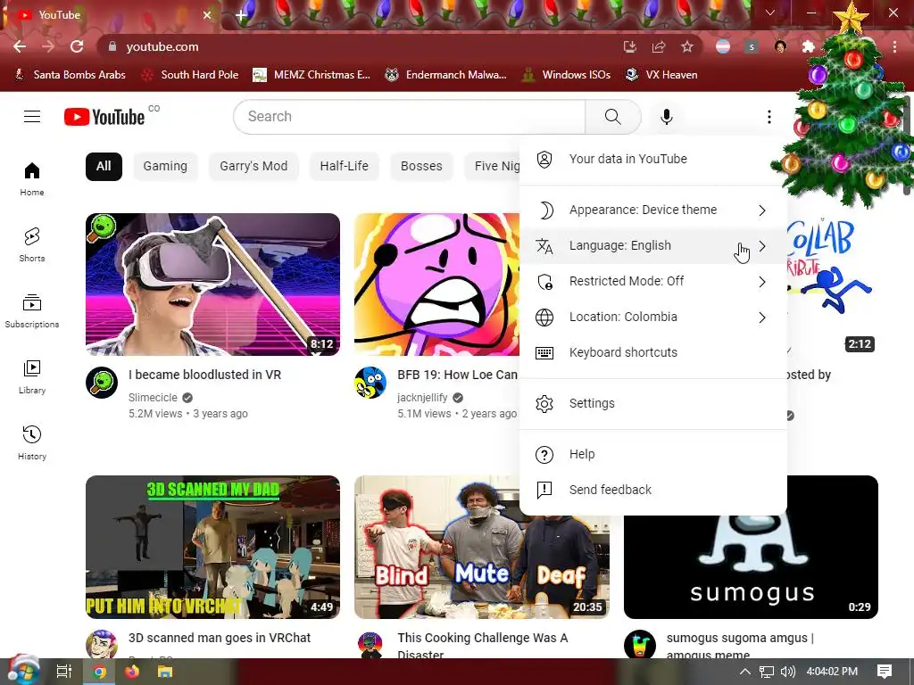Select the All filter chip

104,166
